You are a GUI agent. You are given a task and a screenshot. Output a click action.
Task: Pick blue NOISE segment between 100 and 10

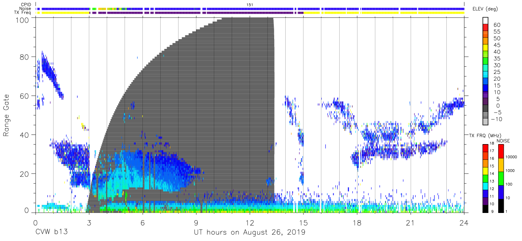tap(501, 192)
